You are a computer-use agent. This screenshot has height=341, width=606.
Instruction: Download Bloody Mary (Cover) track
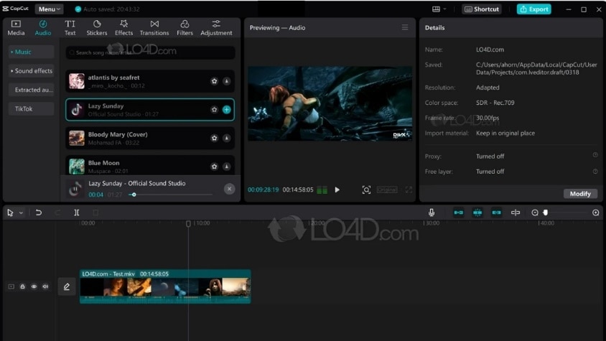[x=226, y=138]
